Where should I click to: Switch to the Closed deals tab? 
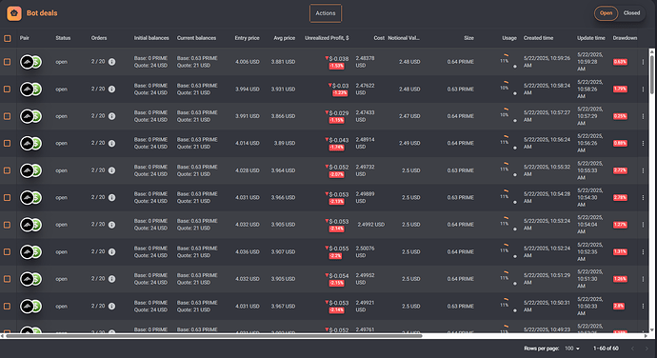631,13
